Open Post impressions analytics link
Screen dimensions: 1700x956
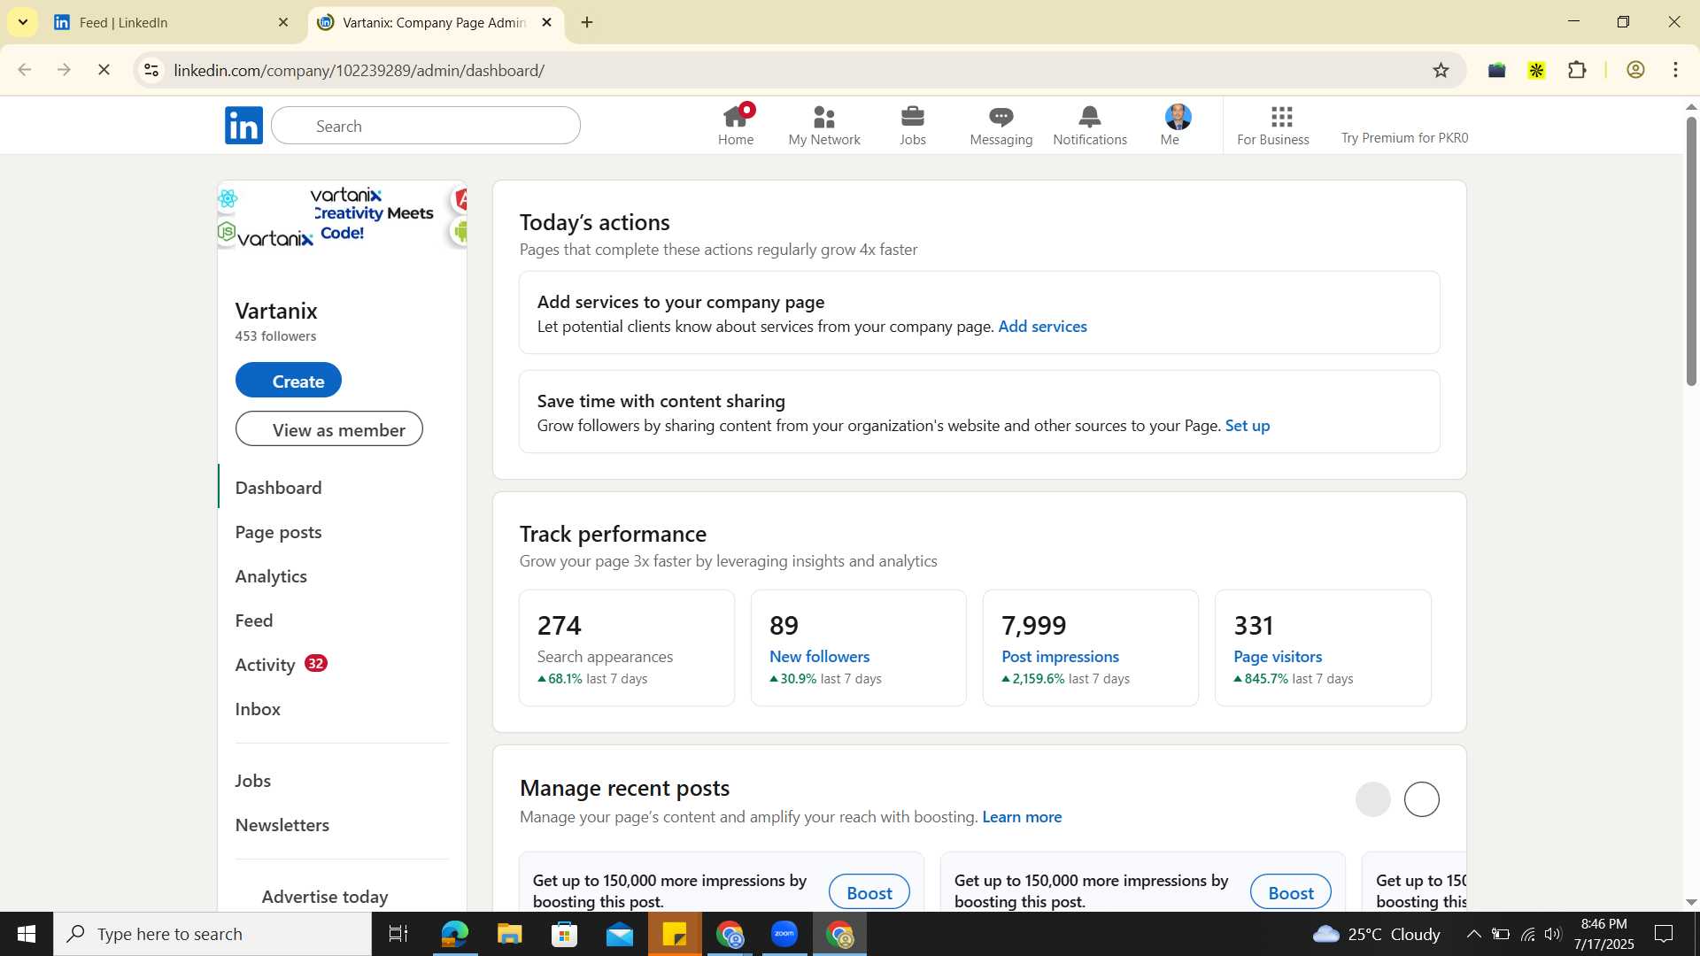click(1060, 657)
